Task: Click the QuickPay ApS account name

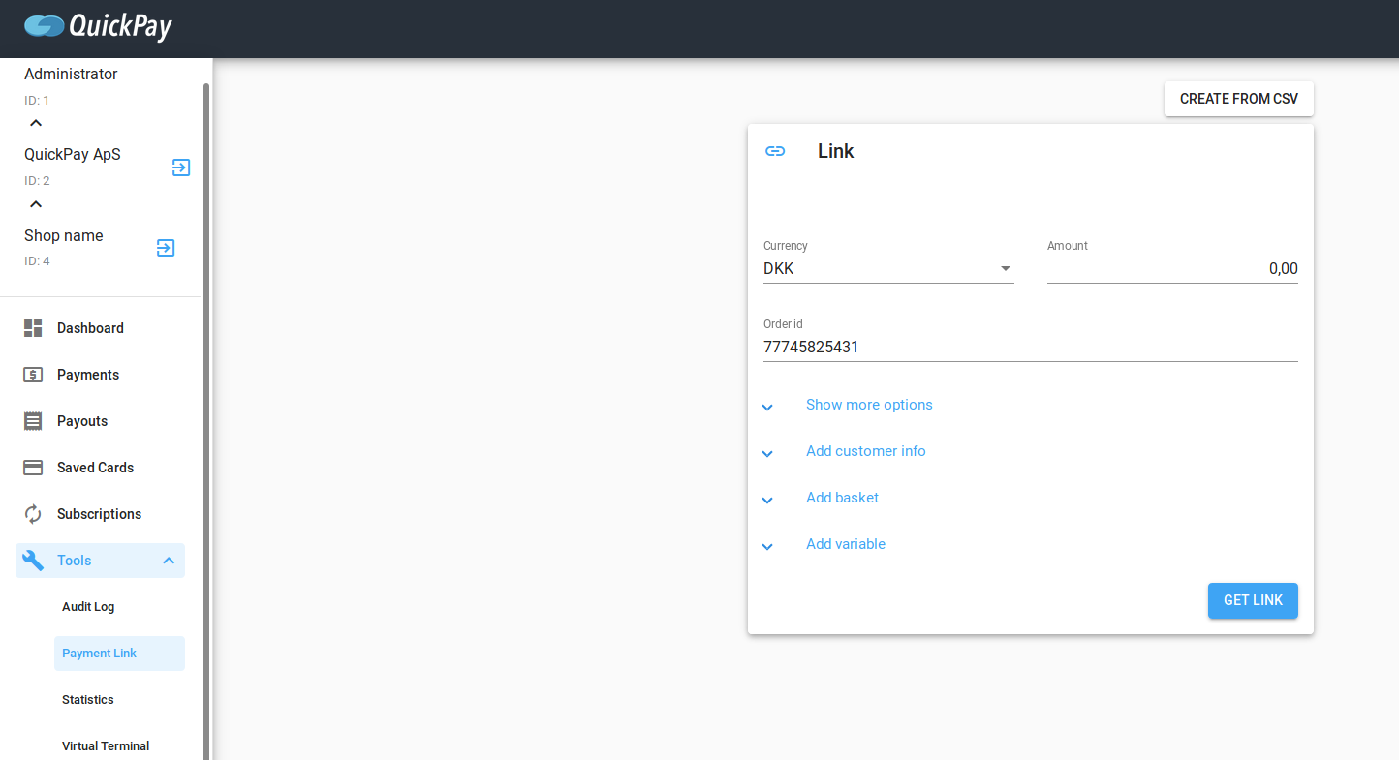Action: point(73,154)
